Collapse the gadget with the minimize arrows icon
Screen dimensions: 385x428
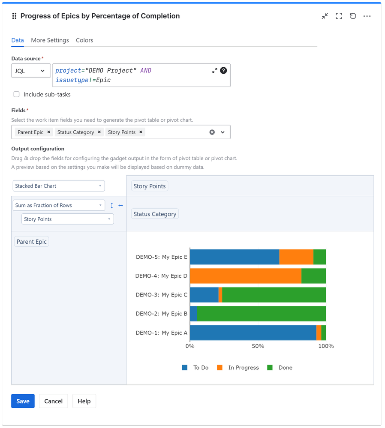[x=325, y=16]
